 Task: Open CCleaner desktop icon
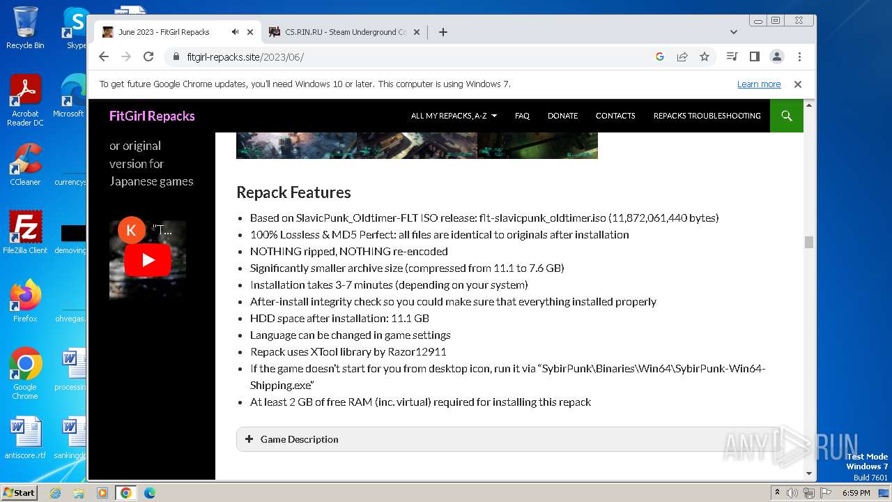(25, 165)
